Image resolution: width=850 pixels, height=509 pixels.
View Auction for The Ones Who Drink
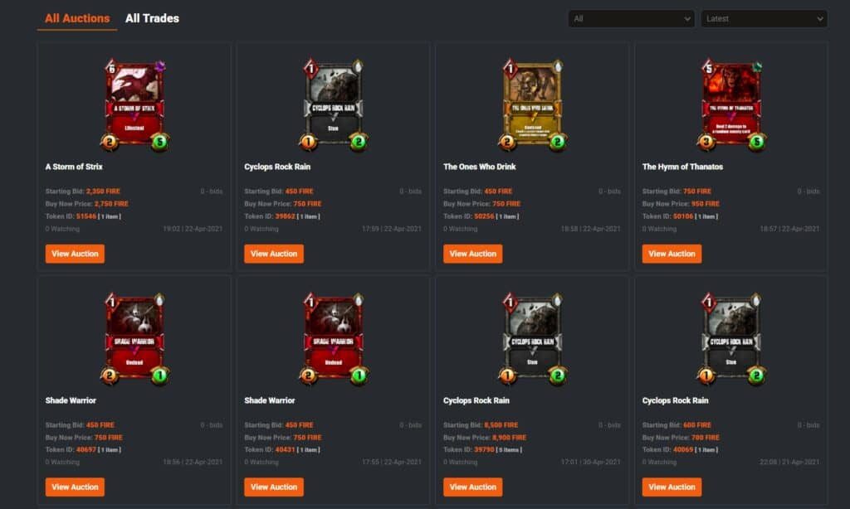point(472,254)
